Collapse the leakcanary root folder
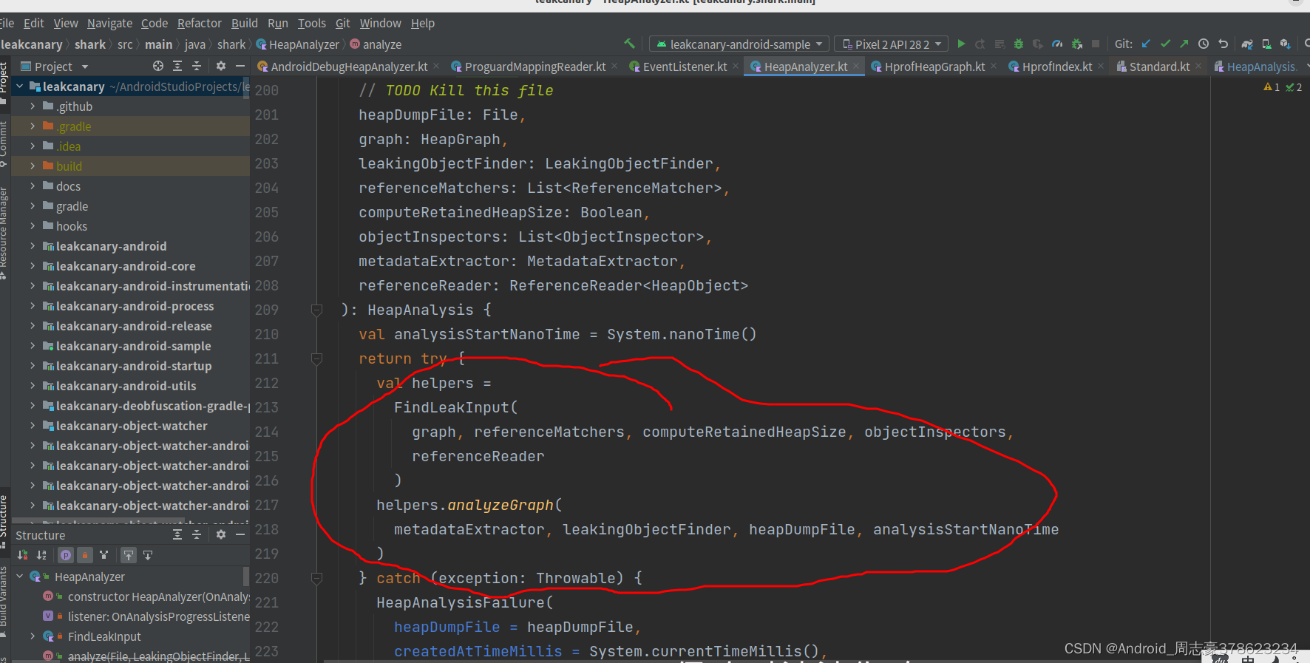Viewport: 1310px width, 663px height. click(x=20, y=86)
